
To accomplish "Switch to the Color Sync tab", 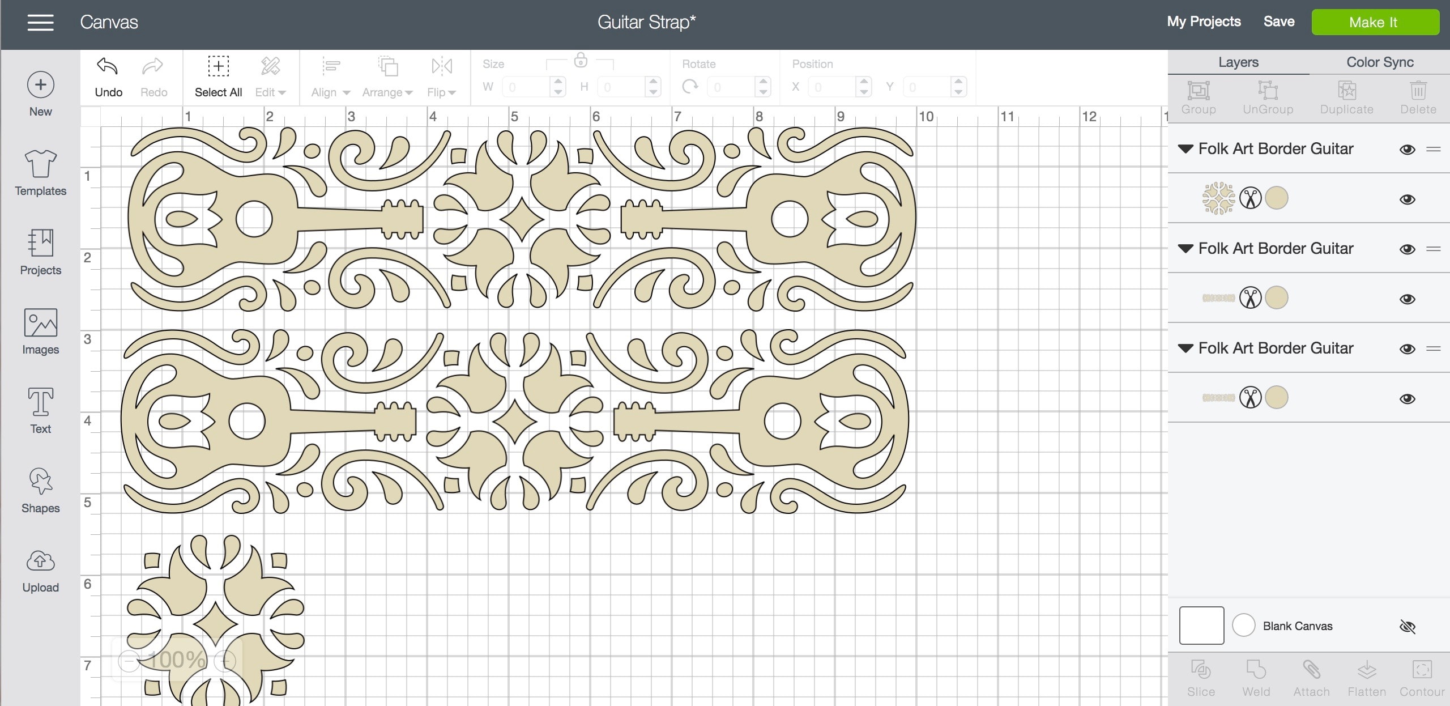I will pyautogui.click(x=1380, y=62).
